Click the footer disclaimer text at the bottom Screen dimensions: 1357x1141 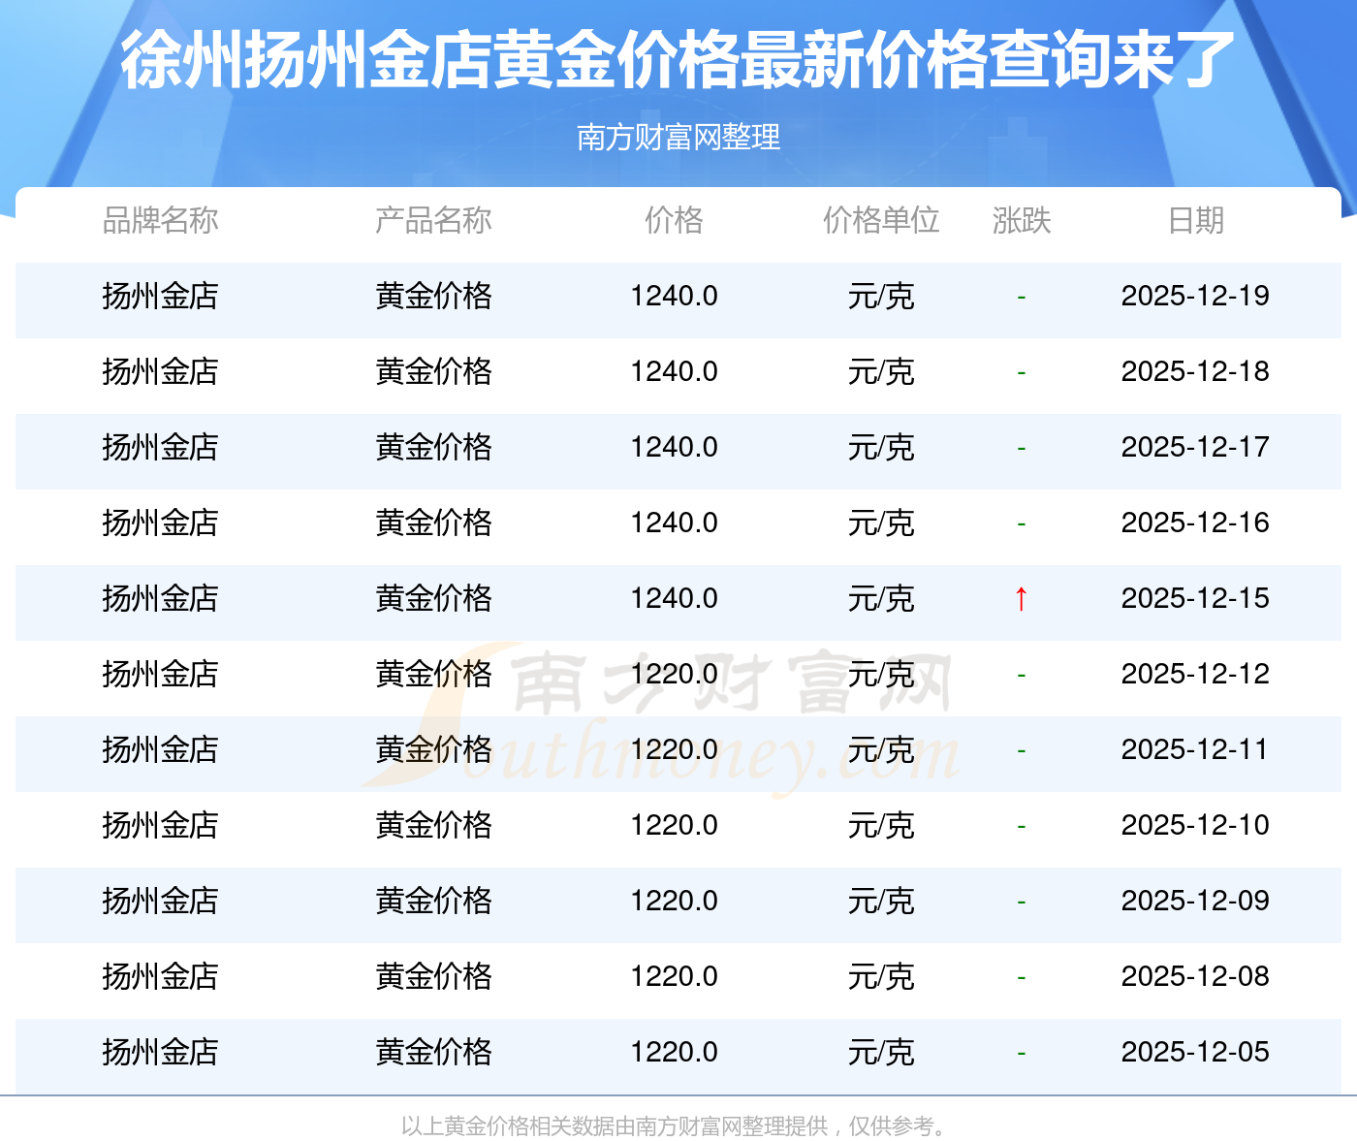pyautogui.click(x=678, y=1125)
